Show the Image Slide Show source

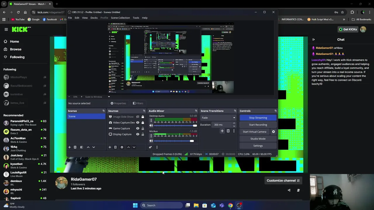(x=138, y=117)
